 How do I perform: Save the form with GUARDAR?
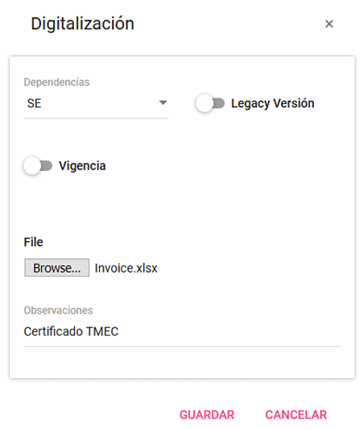click(207, 414)
